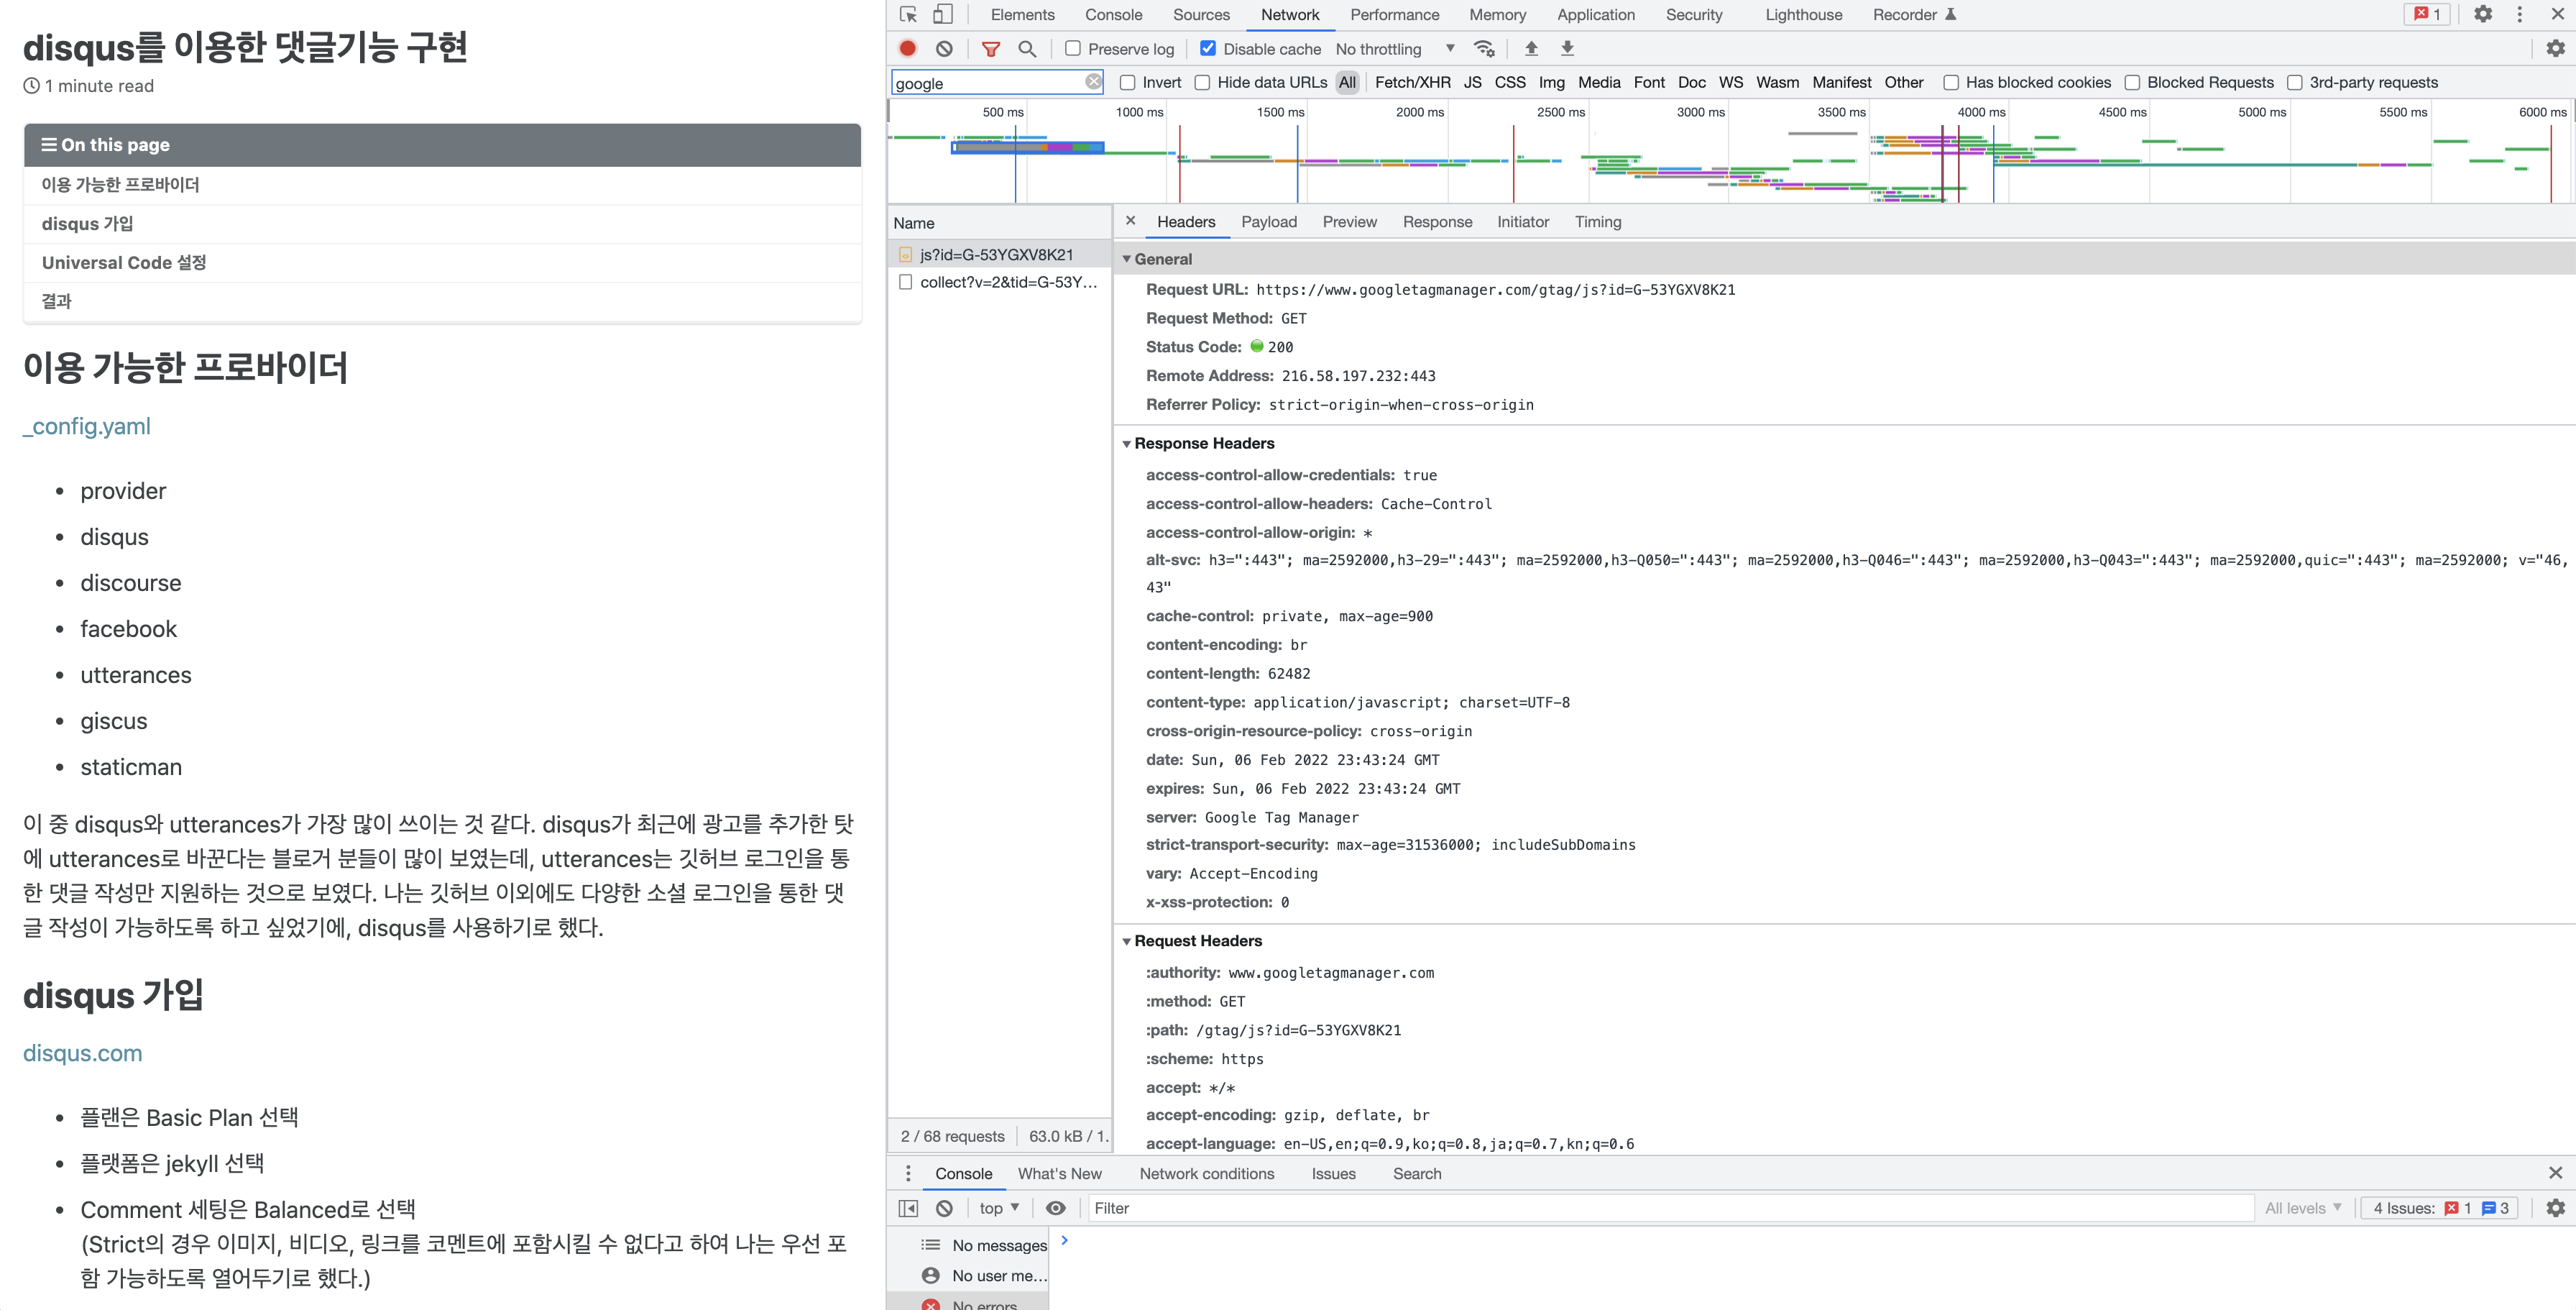
Task: Follow the disqus.com link
Action: tap(83, 1053)
